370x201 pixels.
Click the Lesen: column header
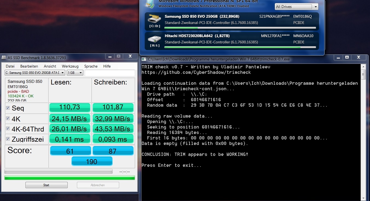coord(61,82)
